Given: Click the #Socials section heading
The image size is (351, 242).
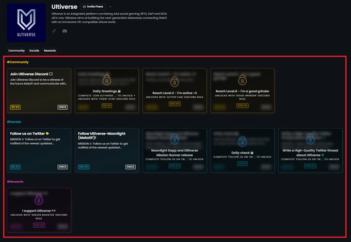Looking at the screenshot, I should 14,122.
